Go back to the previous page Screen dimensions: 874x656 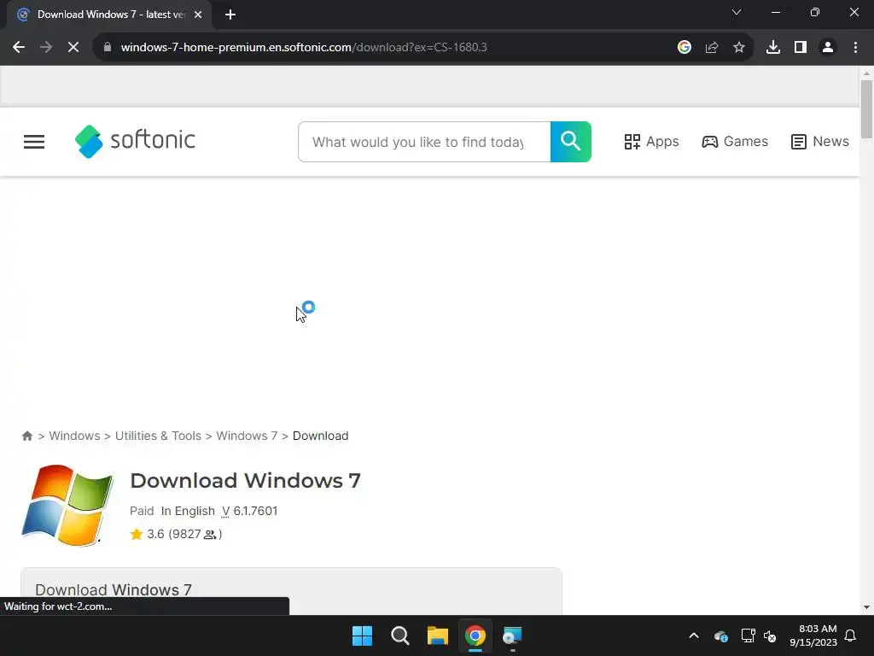click(19, 48)
